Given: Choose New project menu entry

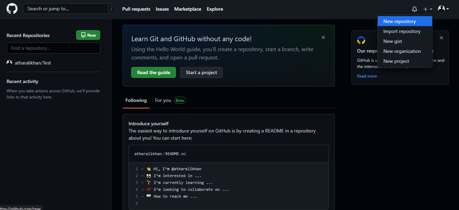Looking at the screenshot, I should (405, 61).
